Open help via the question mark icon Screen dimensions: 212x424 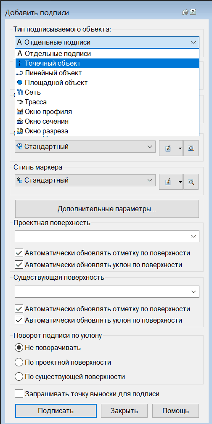coord(193,12)
